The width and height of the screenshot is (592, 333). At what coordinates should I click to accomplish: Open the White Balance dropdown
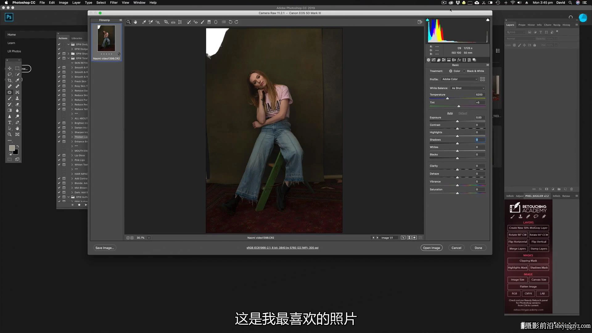[468, 88]
